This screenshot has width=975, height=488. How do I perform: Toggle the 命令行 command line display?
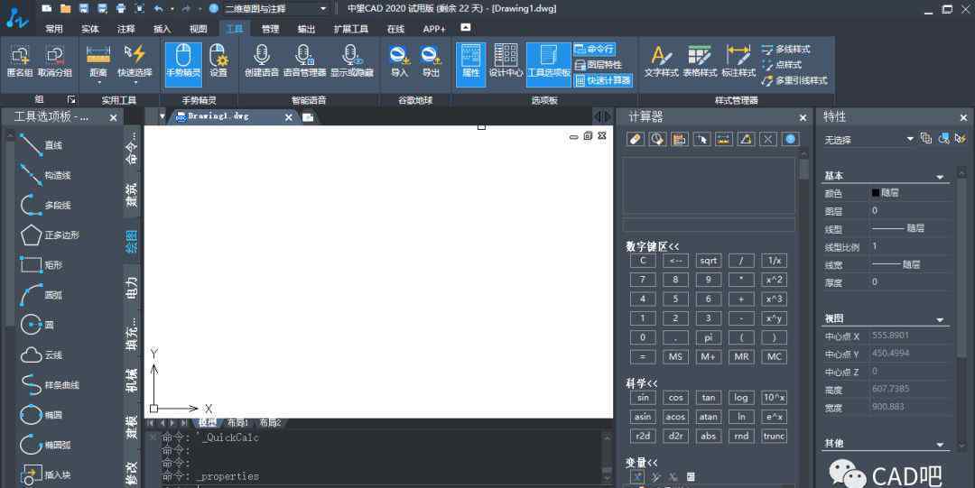tap(594, 49)
